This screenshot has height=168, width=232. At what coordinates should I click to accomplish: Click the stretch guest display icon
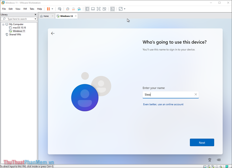[121, 9]
